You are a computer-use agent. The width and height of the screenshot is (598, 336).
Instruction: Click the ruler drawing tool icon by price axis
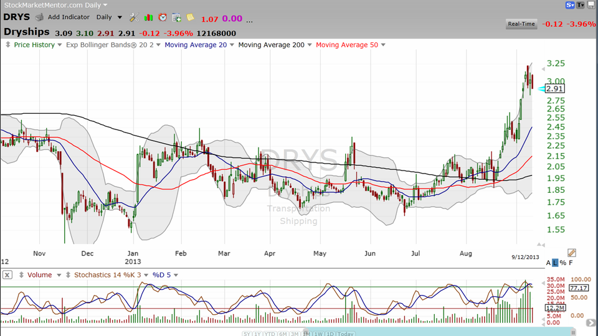pyautogui.click(x=571, y=253)
